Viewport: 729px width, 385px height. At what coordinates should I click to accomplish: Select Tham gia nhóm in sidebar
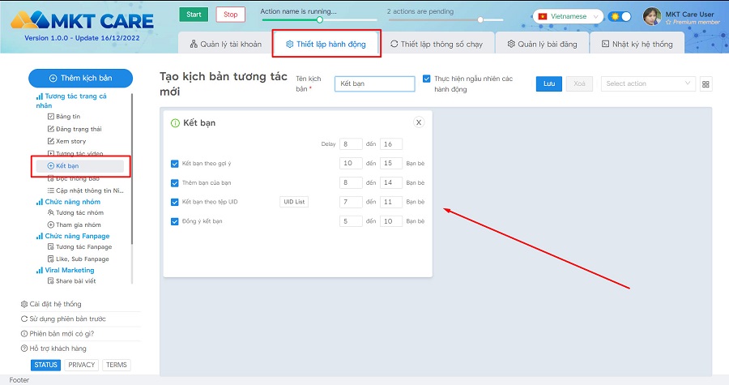coord(77,225)
